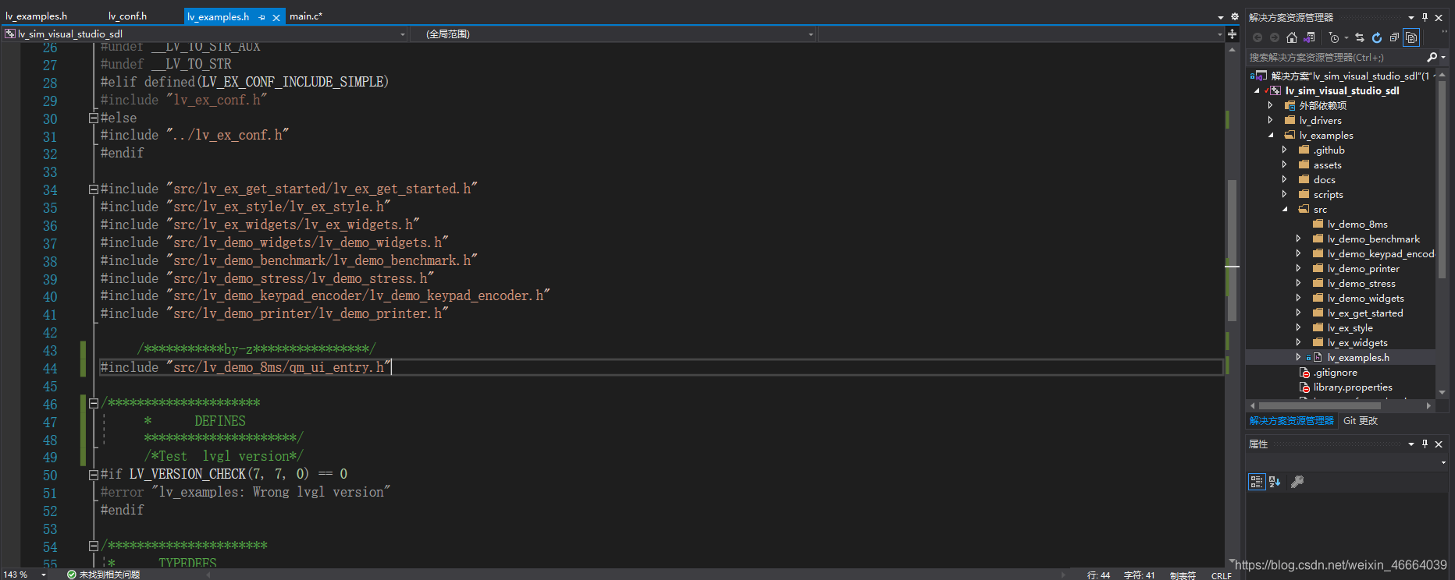The width and height of the screenshot is (1455, 580).
Task: Pin the Properties panel
Action: click(x=1425, y=444)
